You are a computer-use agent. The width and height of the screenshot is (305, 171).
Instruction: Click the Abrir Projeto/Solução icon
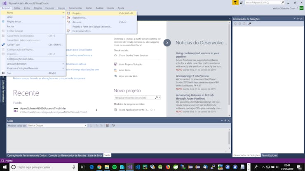pyautogui.click(x=115, y=64)
